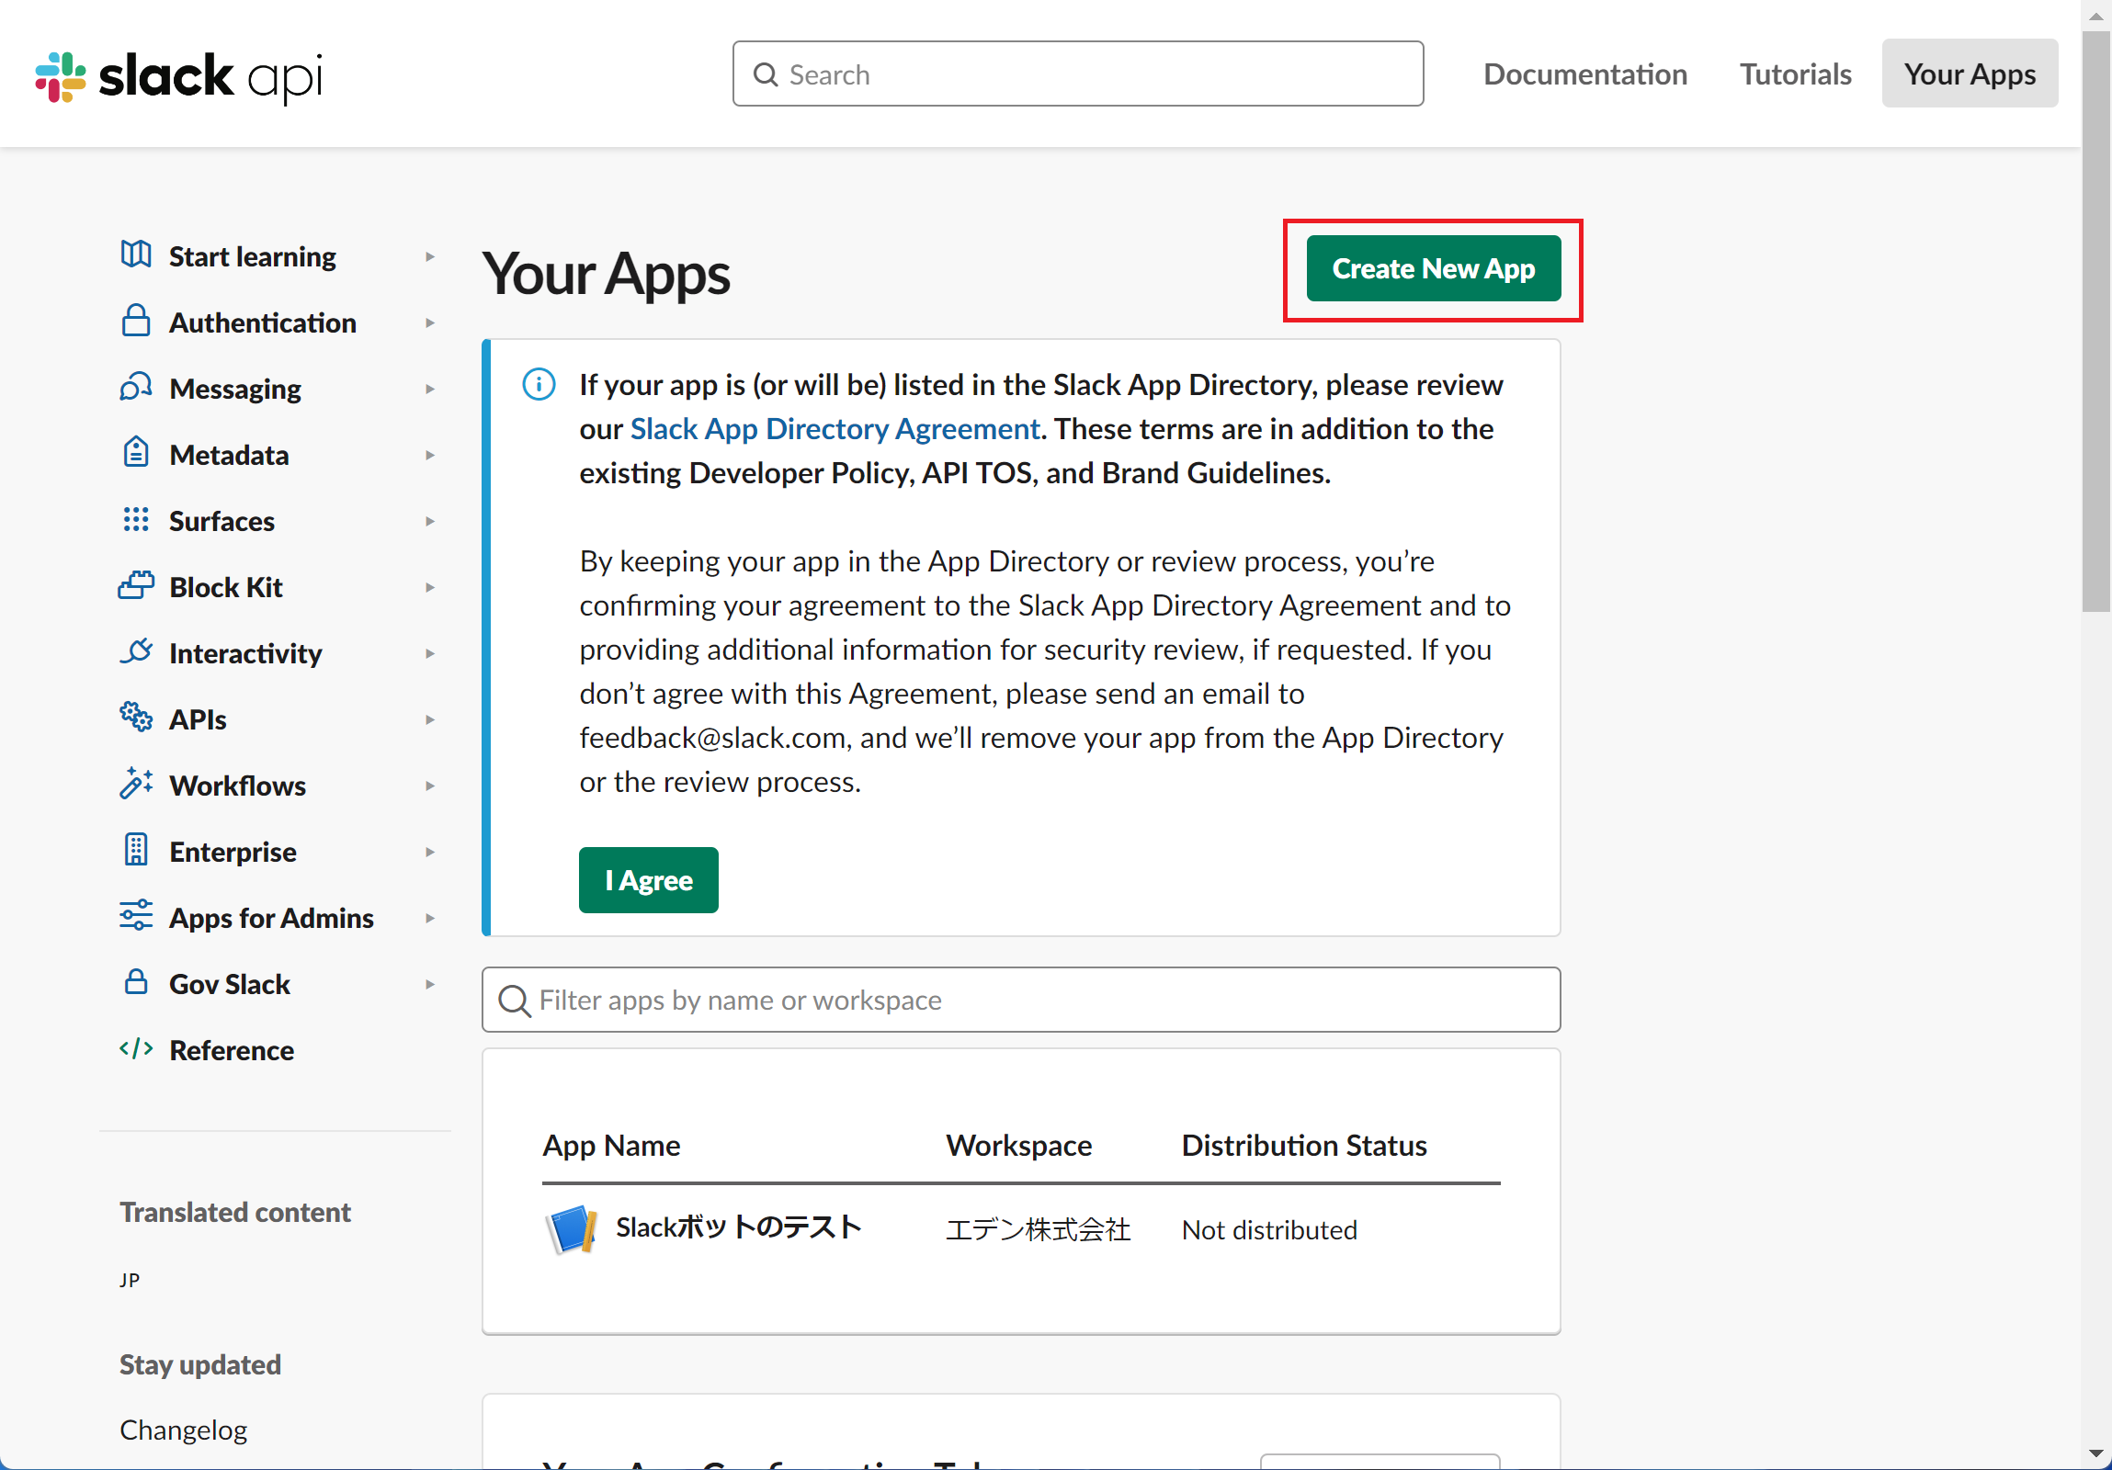Viewport: 2112px width, 1470px height.
Task: Expand the APIs section arrow
Action: 429,719
